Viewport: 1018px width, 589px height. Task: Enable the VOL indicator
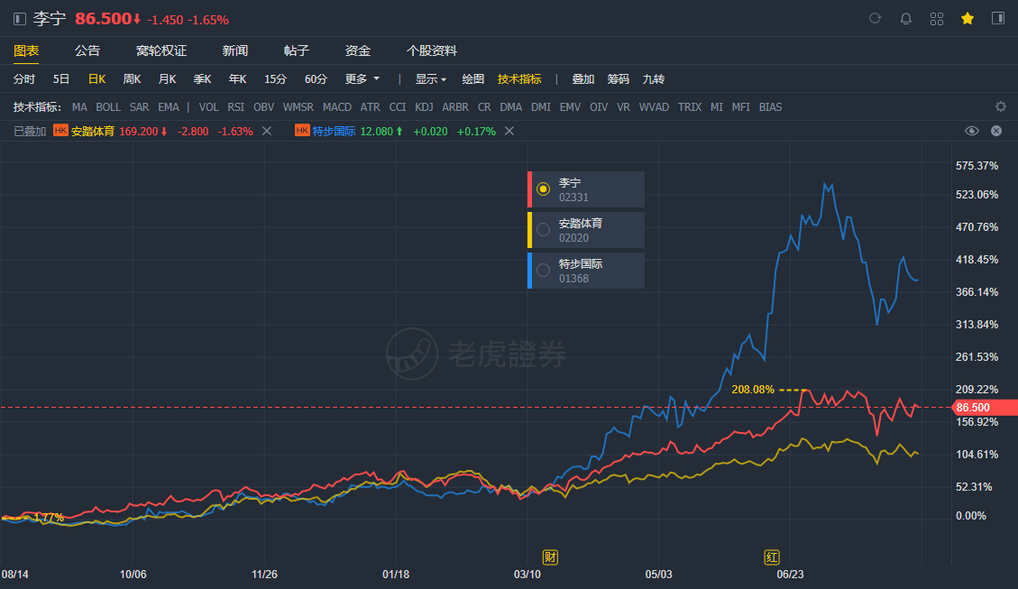click(x=208, y=107)
